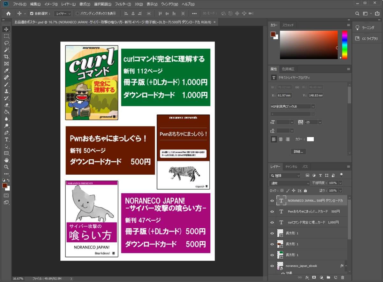Select the Rectangle shape tool
The width and height of the screenshot is (383, 282).
6,153
